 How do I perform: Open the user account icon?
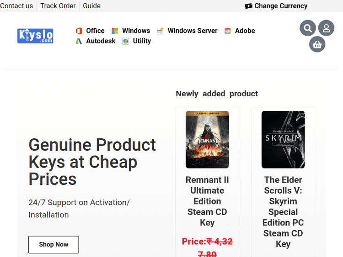pyautogui.click(x=326, y=28)
